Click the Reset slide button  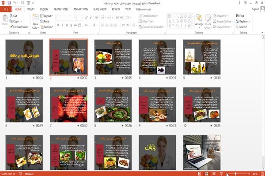[45, 21]
